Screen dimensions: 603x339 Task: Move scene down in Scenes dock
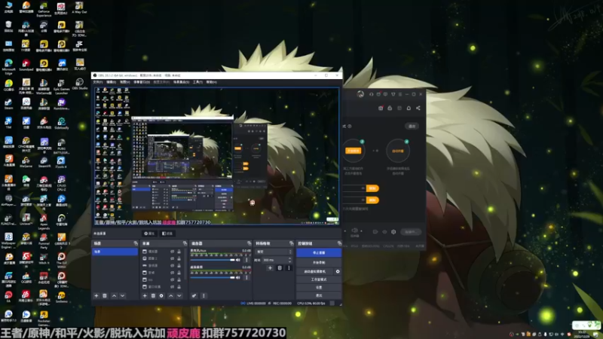click(x=122, y=295)
